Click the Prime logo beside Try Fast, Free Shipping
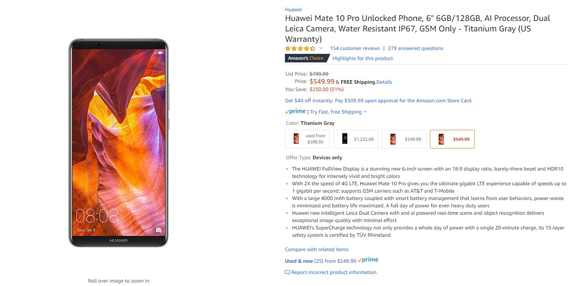Screen dimensions: 571x286 point(295,112)
